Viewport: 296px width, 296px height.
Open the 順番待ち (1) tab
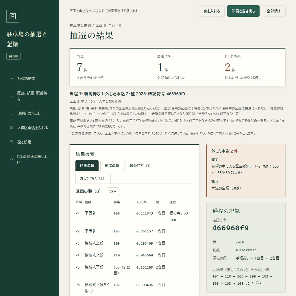coord(141,166)
